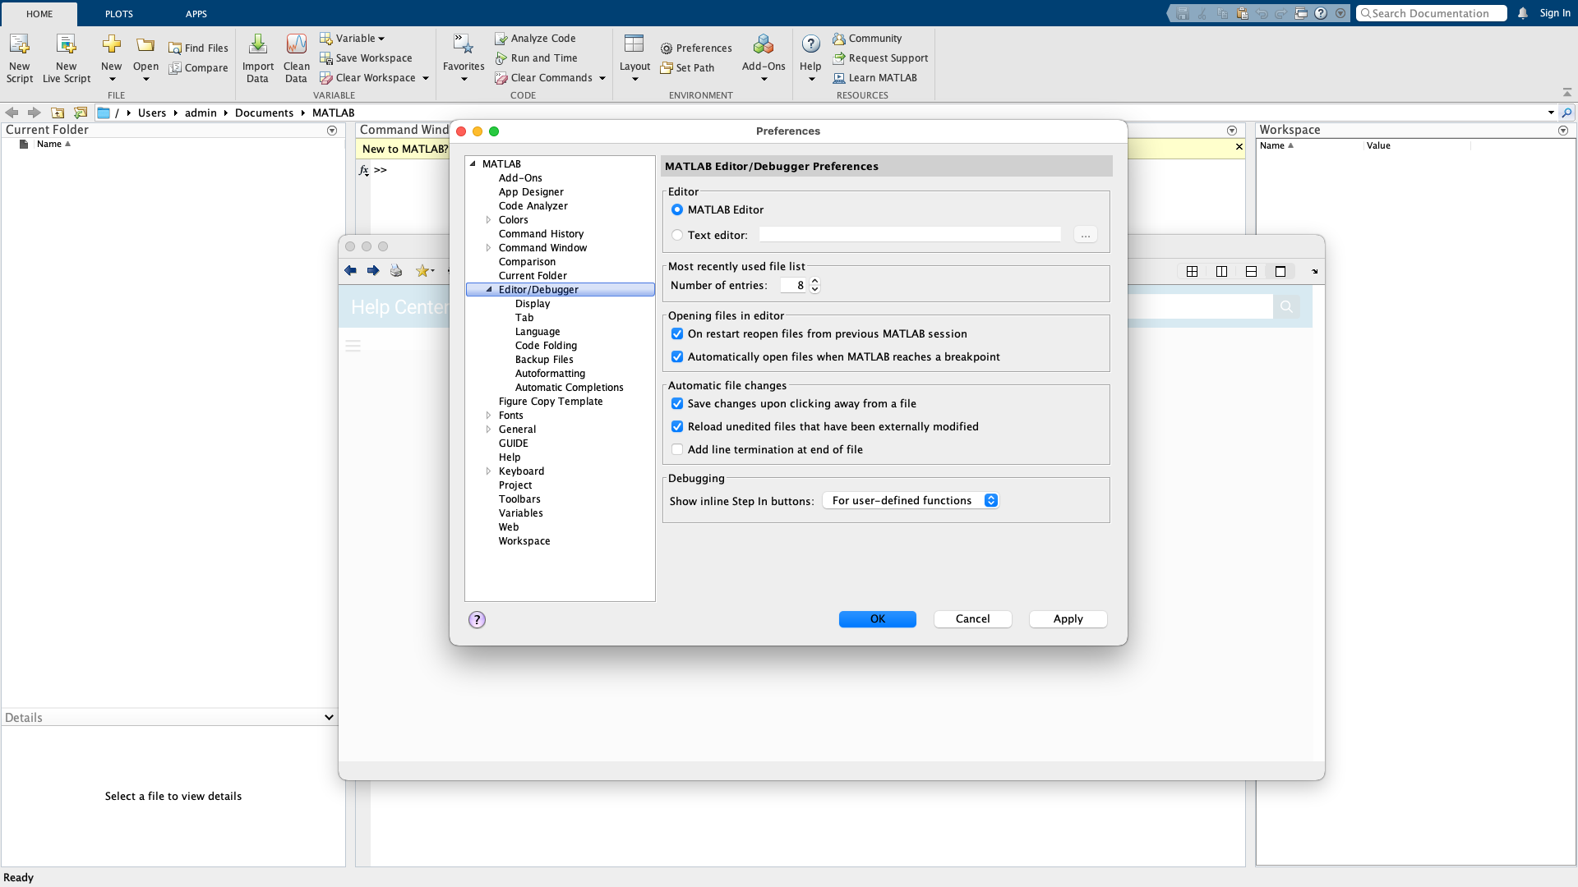Click the Help browser back arrow
The height and width of the screenshot is (887, 1578).
[351, 271]
